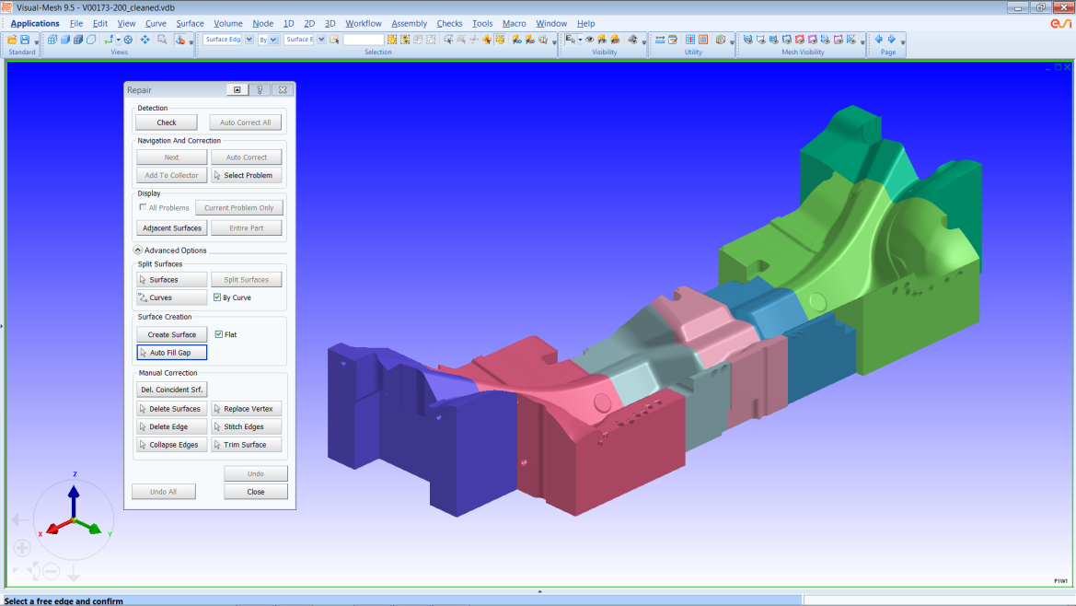Image resolution: width=1076 pixels, height=606 pixels.
Task: Click the entity selection 'E' cursor icon
Action: click(x=571, y=40)
